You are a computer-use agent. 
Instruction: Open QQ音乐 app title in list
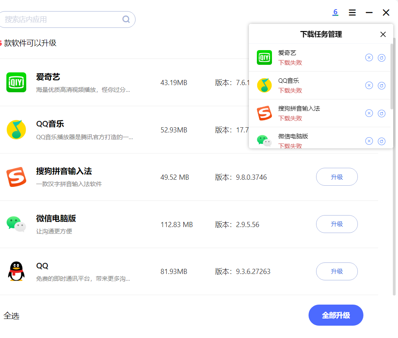coord(50,124)
